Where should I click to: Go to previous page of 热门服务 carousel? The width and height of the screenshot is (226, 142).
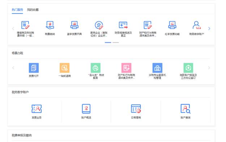click(x=13, y=29)
